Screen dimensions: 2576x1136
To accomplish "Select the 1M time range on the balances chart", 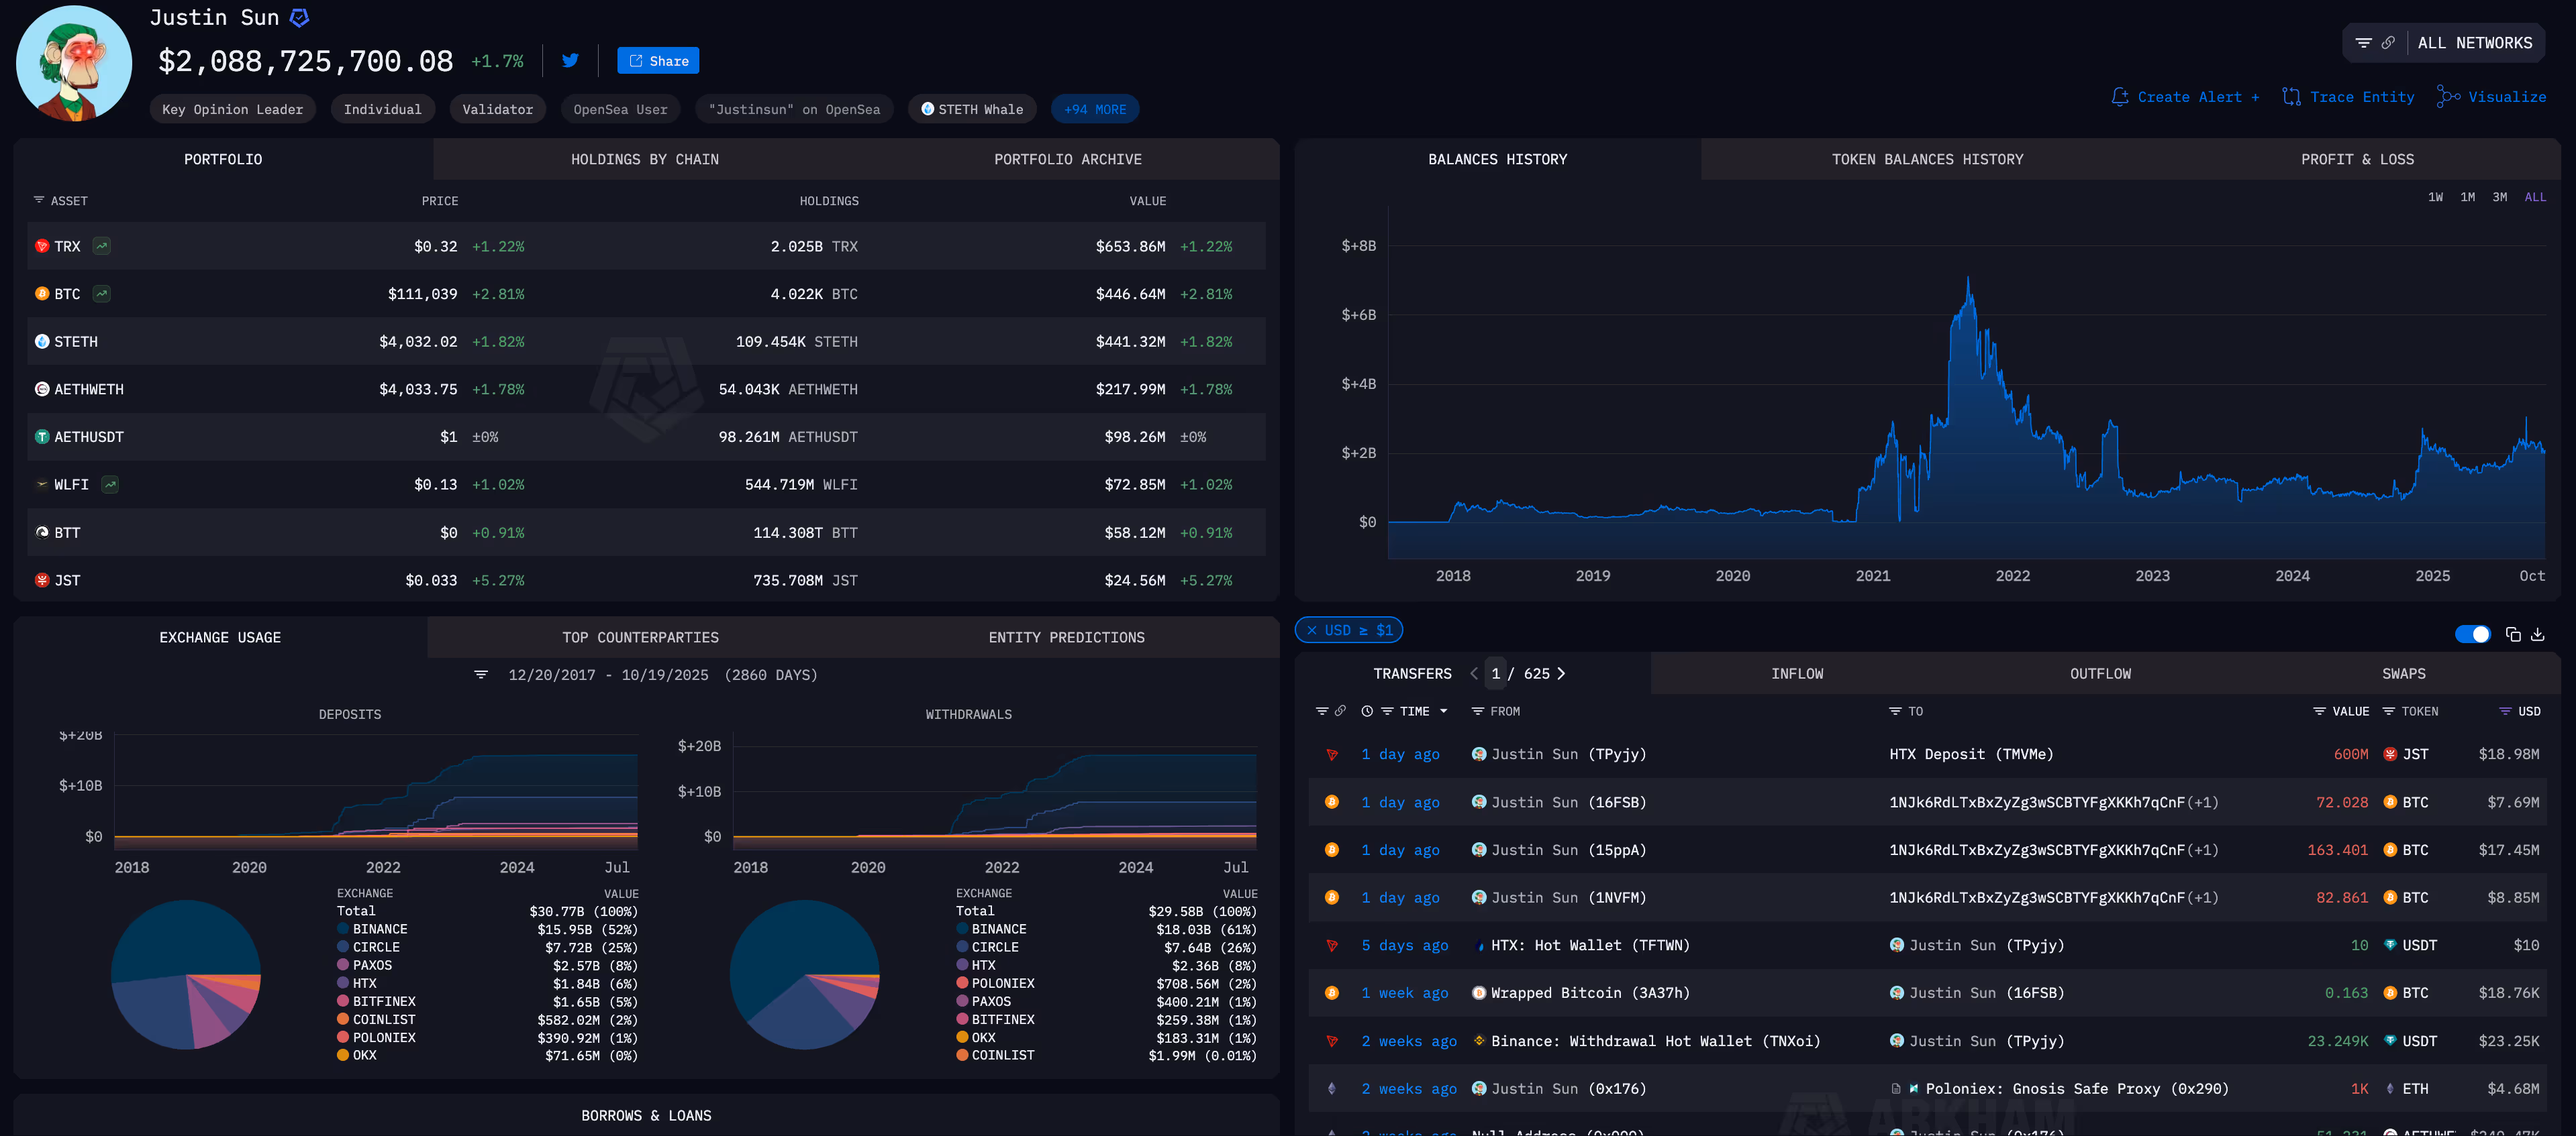I will (2467, 197).
